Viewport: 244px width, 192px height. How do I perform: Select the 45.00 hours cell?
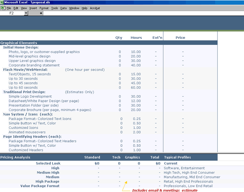pos(136,83)
